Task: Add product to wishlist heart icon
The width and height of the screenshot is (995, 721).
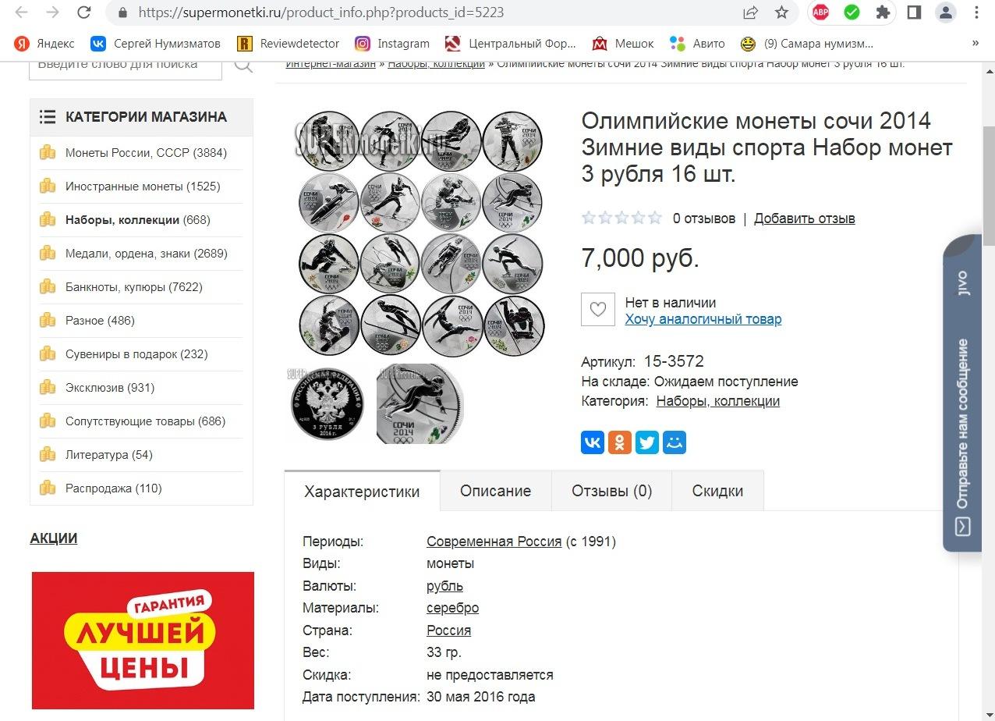Action: pyautogui.click(x=598, y=310)
